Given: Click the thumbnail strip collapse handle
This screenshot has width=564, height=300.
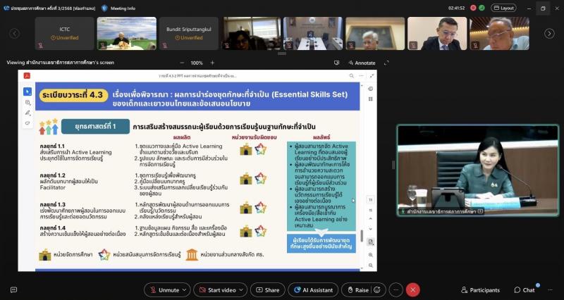Looking at the screenshot, I should (x=282, y=54).
